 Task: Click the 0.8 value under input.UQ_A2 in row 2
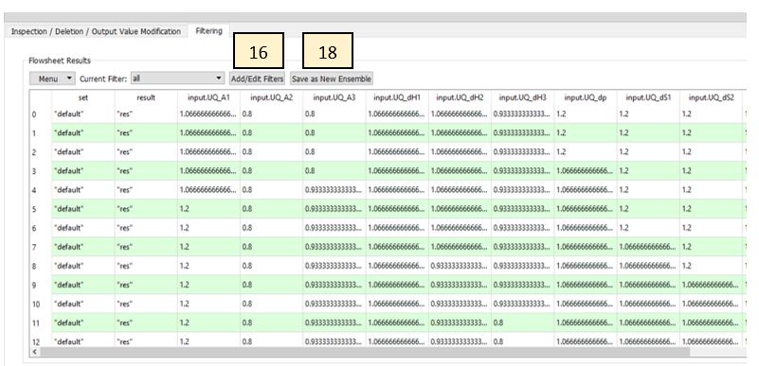point(272,151)
